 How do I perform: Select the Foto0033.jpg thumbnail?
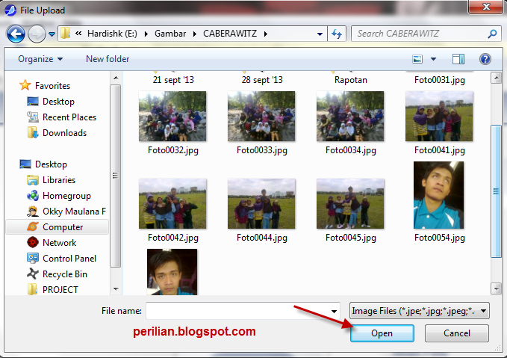click(261, 116)
